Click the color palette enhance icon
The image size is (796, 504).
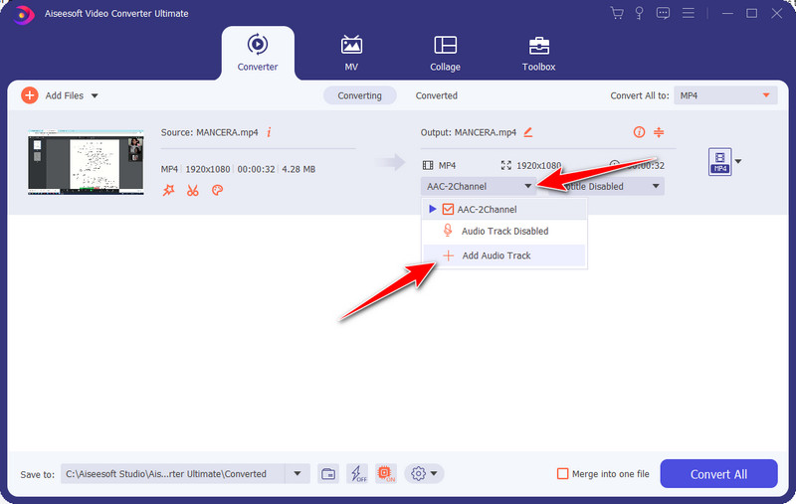[217, 191]
